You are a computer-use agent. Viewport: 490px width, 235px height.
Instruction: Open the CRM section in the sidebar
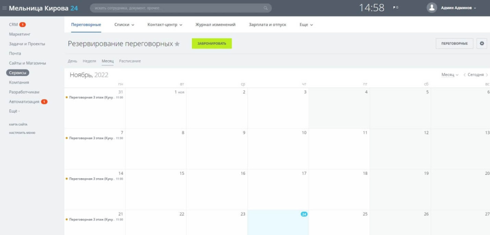click(13, 24)
